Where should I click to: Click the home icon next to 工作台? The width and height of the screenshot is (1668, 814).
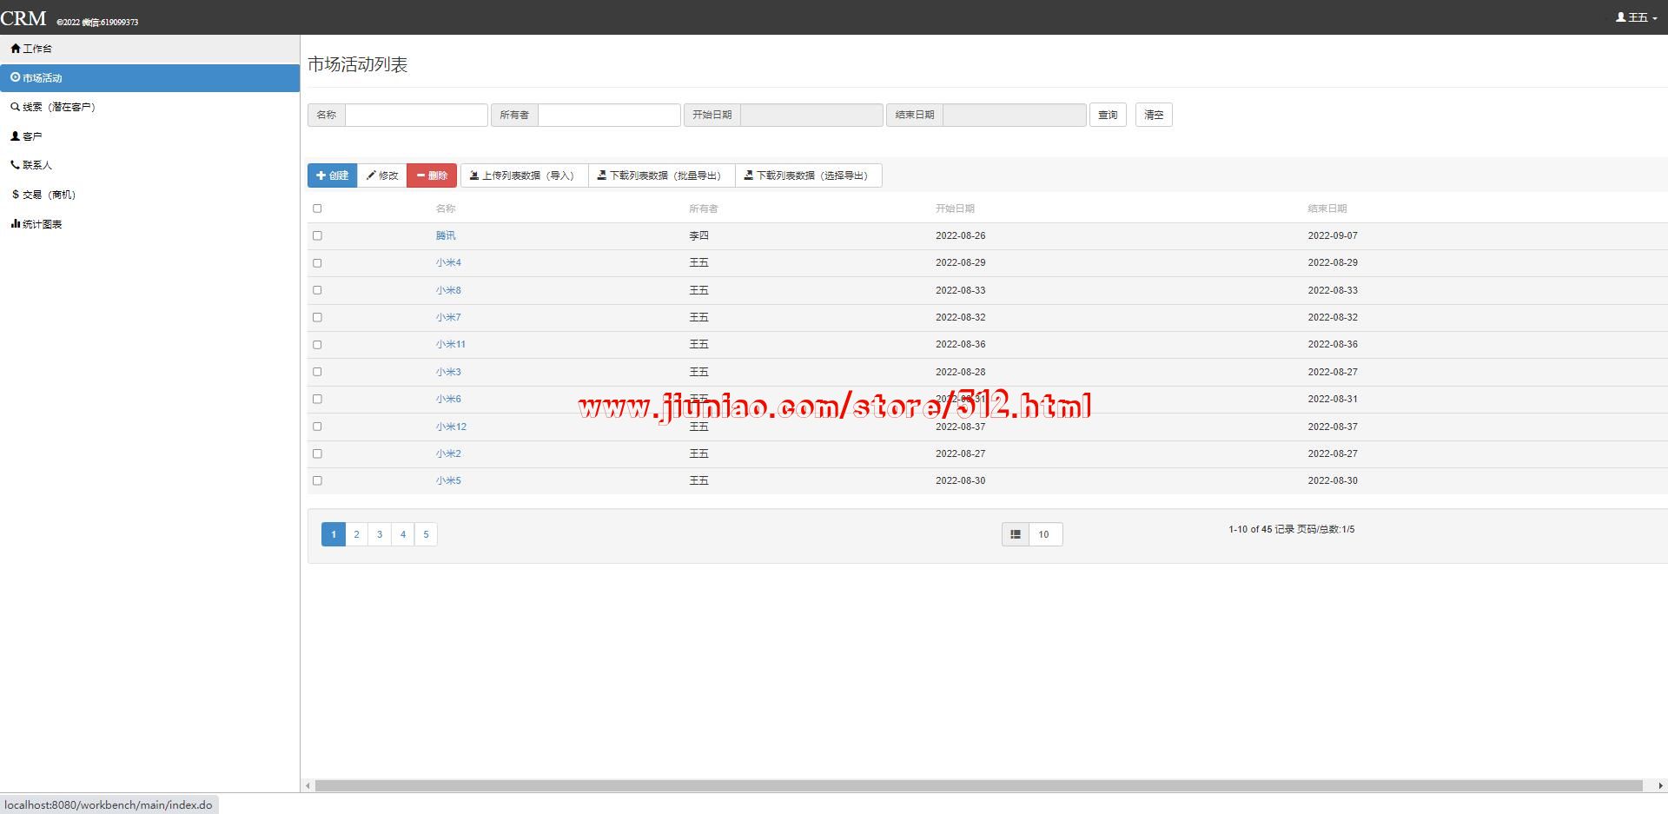[15, 49]
